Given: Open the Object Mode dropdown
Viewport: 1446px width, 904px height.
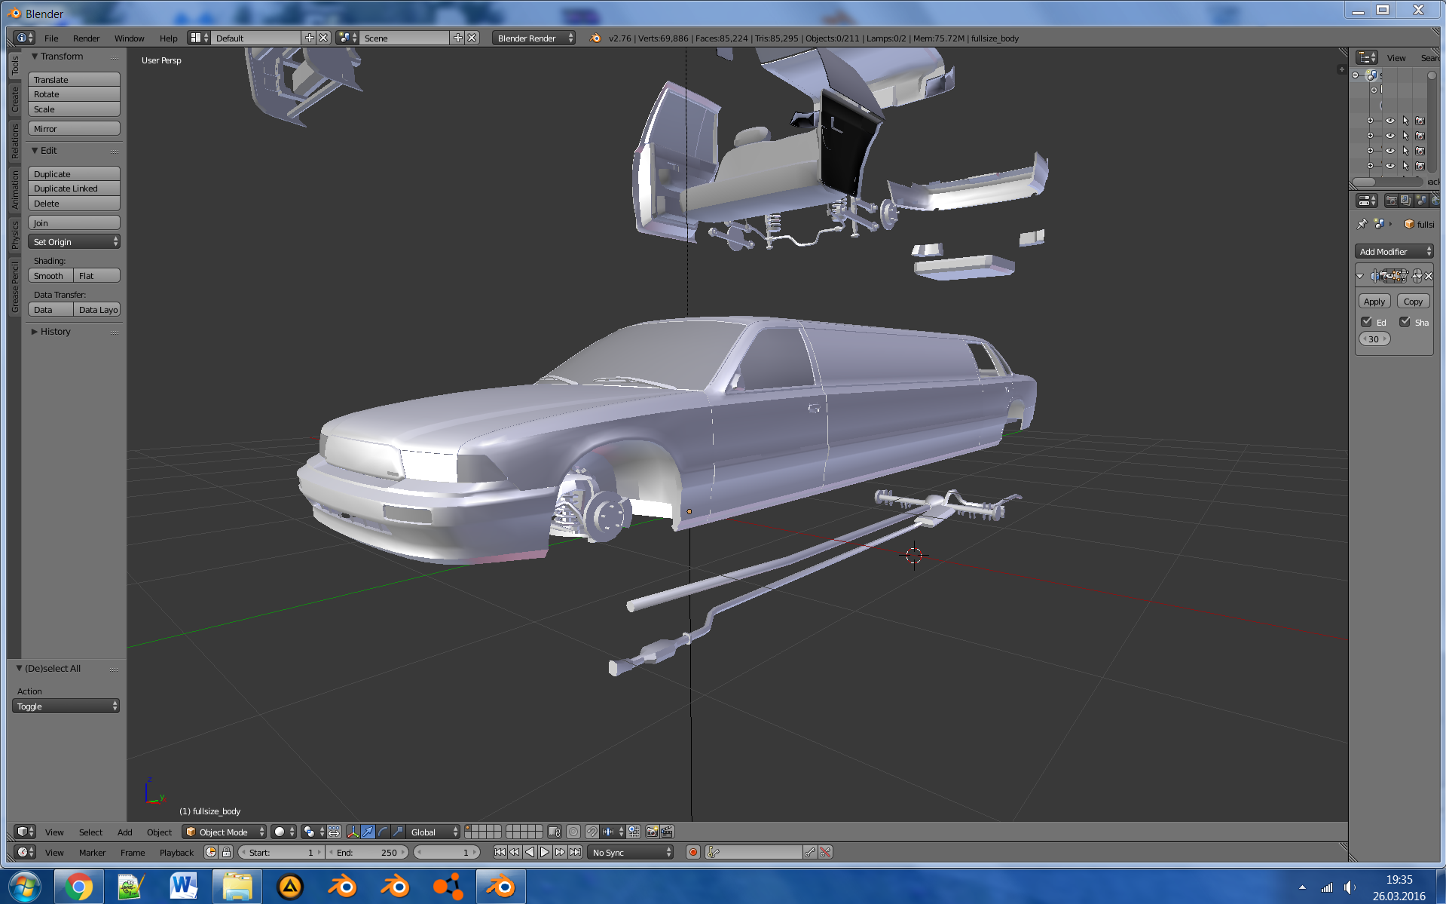Looking at the screenshot, I should pyautogui.click(x=225, y=832).
